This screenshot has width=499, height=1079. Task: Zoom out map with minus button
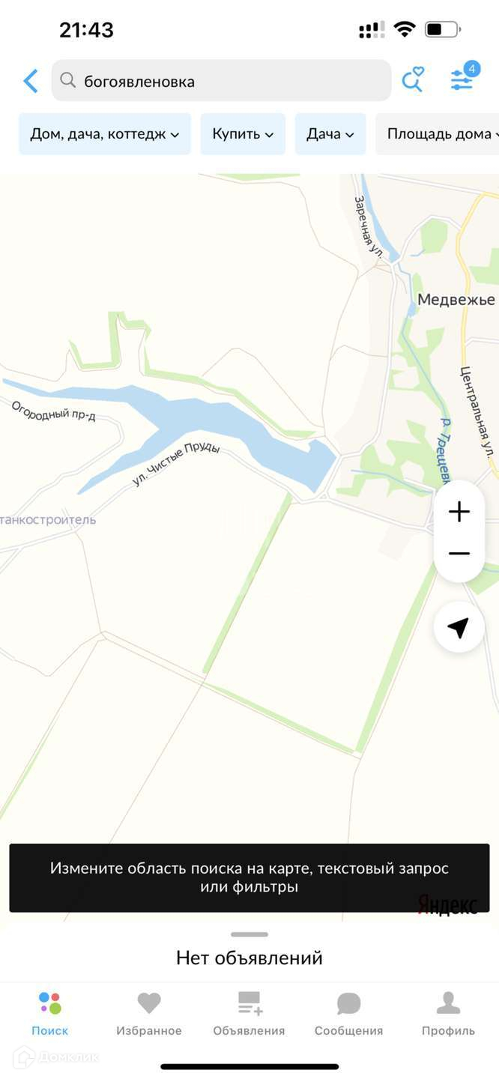459,554
